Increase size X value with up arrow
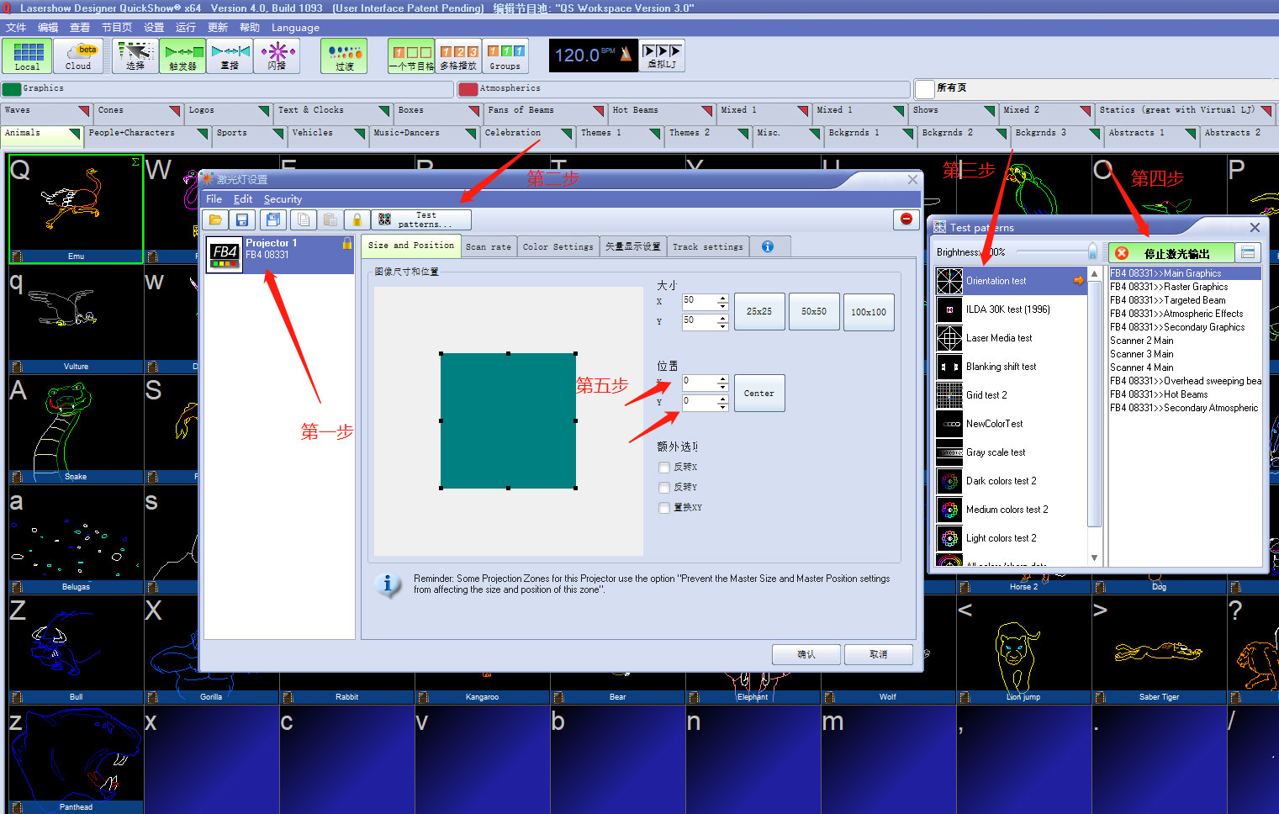The width and height of the screenshot is (1279, 814). [722, 297]
